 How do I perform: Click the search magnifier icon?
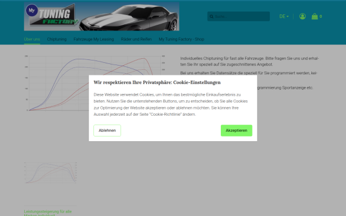coord(212,17)
